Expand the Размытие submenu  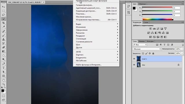tap(96, 33)
